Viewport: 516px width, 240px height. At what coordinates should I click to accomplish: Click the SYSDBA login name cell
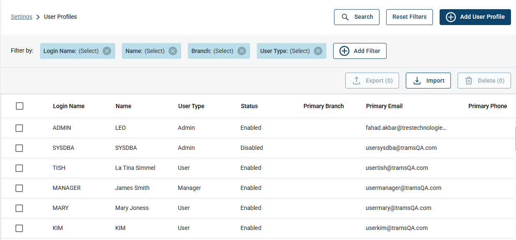click(63, 148)
